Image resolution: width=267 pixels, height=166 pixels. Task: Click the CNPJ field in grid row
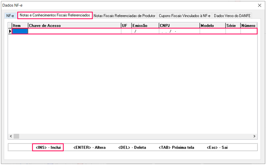click(x=179, y=31)
